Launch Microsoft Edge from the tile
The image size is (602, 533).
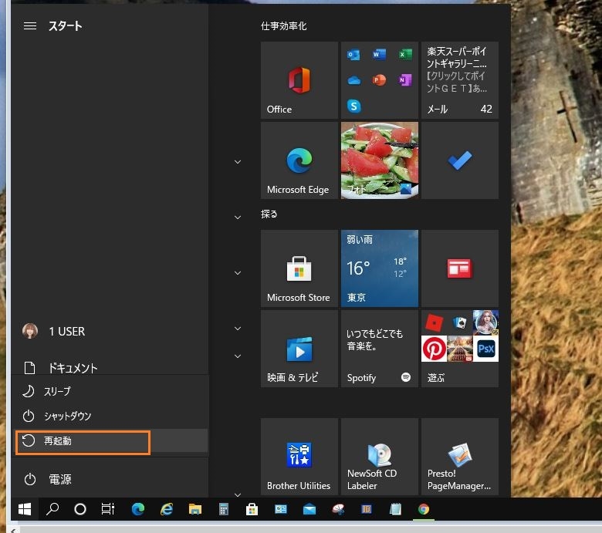click(x=299, y=160)
